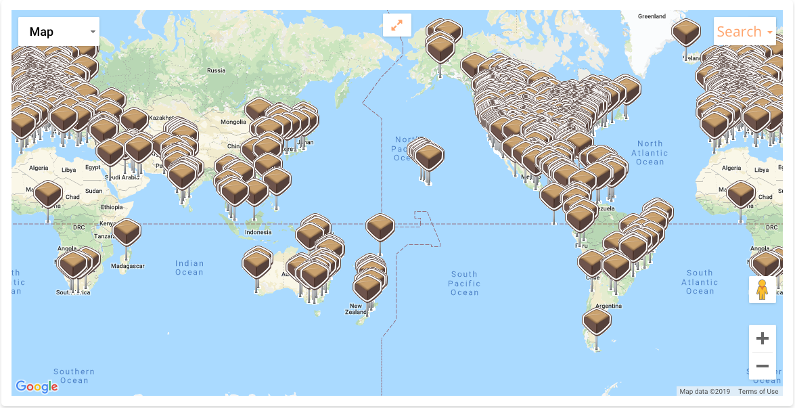
Task: Zoom in with the plus button
Action: click(762, 338)
